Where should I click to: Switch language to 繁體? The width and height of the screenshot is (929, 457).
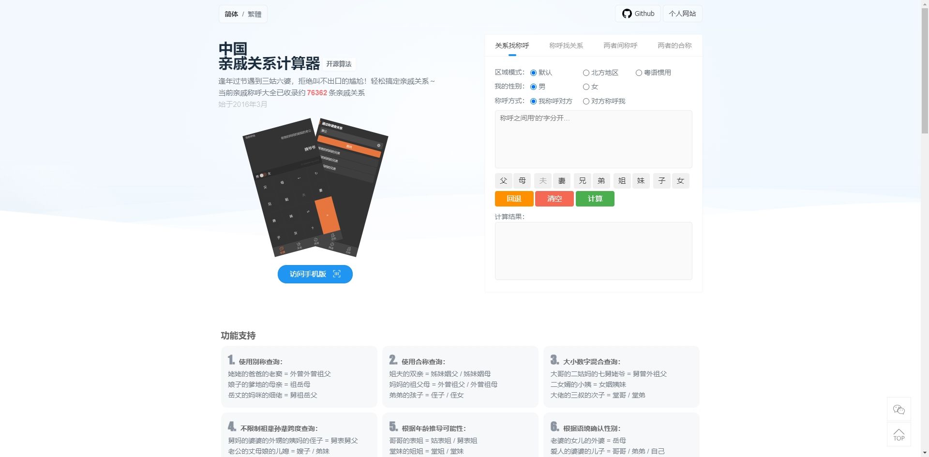[x=255, y=14]
